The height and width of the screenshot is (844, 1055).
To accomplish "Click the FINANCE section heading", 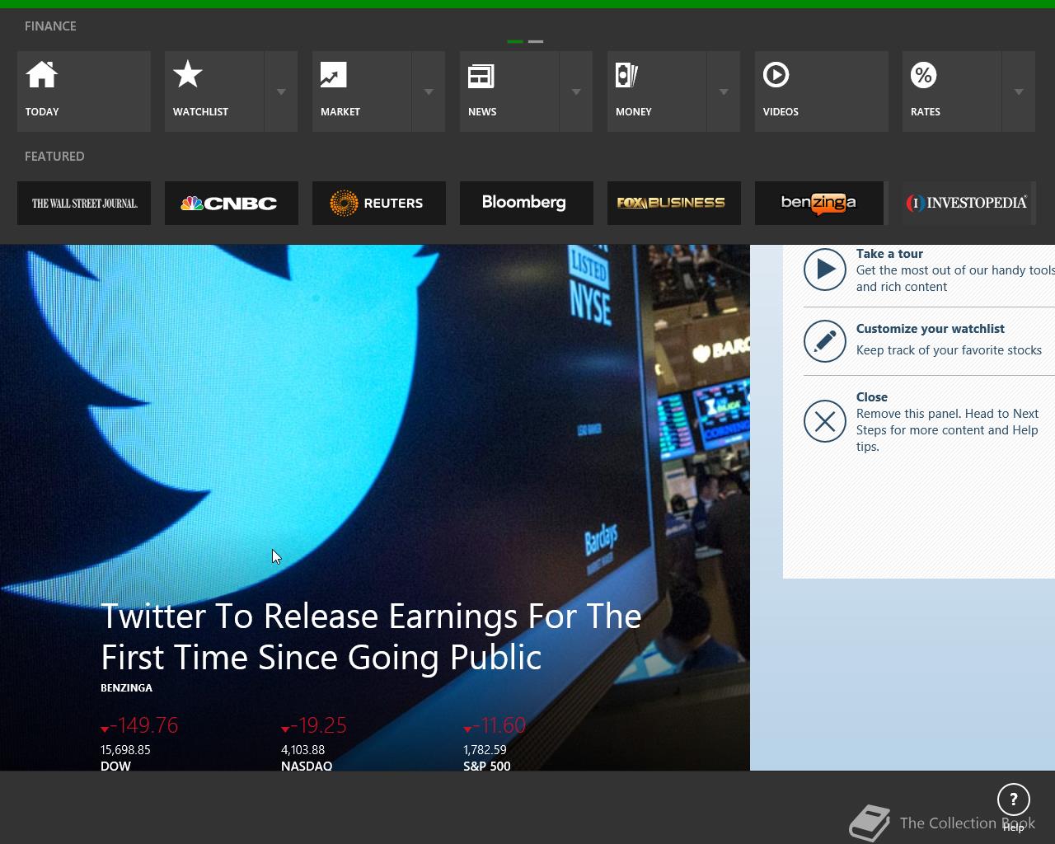I will (50, 26).
